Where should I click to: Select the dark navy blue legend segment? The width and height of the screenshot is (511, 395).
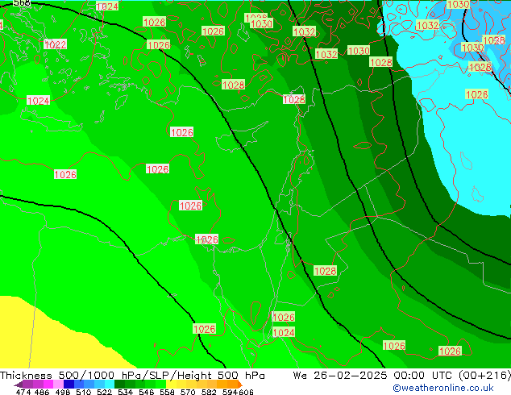pyautogui.click(x=69, y=385)
